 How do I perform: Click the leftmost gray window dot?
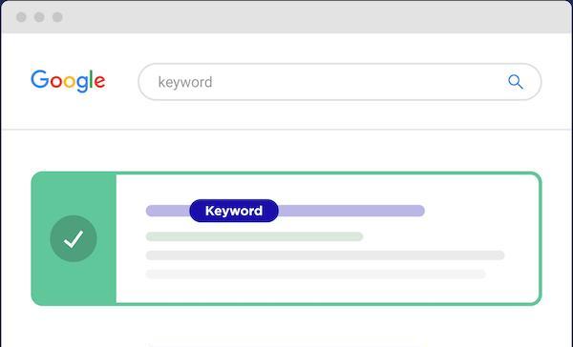(x=21, y=17)
